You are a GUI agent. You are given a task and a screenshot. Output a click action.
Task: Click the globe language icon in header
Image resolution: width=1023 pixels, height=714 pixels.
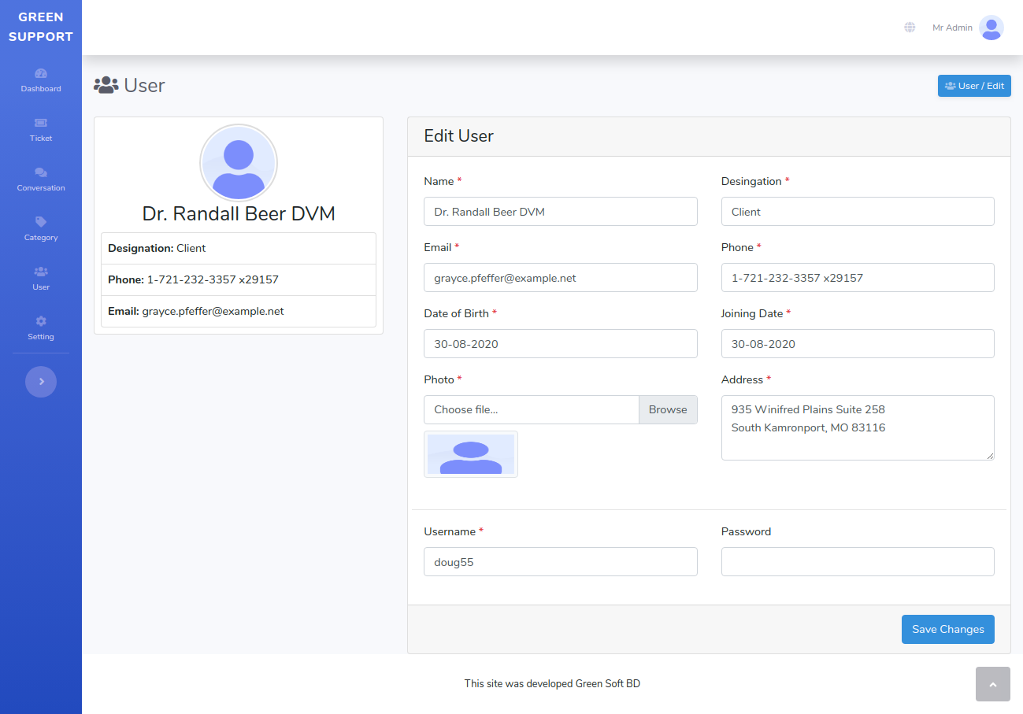tap(910, 28)
